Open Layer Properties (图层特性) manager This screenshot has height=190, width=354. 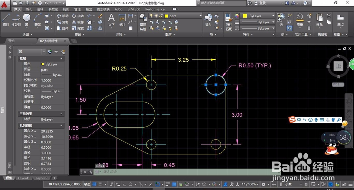pos(143,22)
